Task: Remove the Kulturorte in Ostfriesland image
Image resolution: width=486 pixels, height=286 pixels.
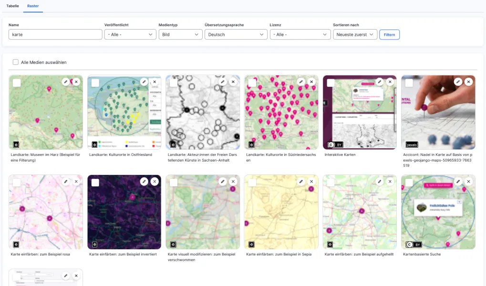Action: click(155, 82)
